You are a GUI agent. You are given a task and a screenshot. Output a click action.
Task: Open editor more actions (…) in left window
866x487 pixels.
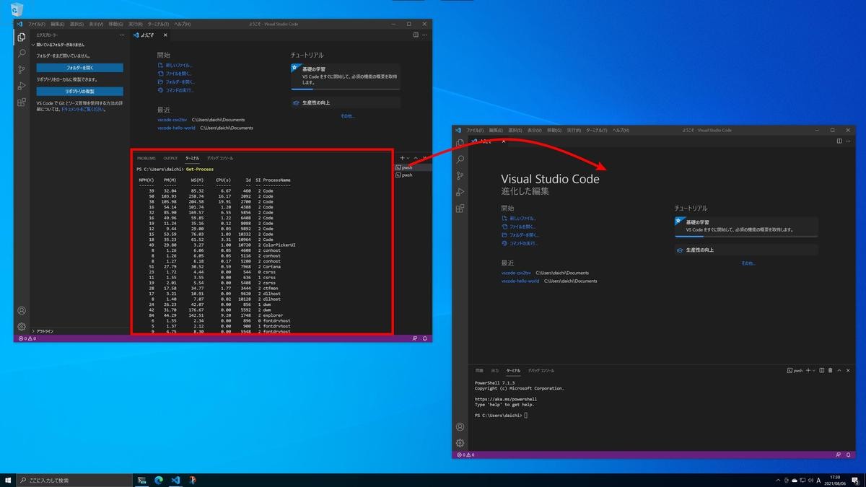425,35
